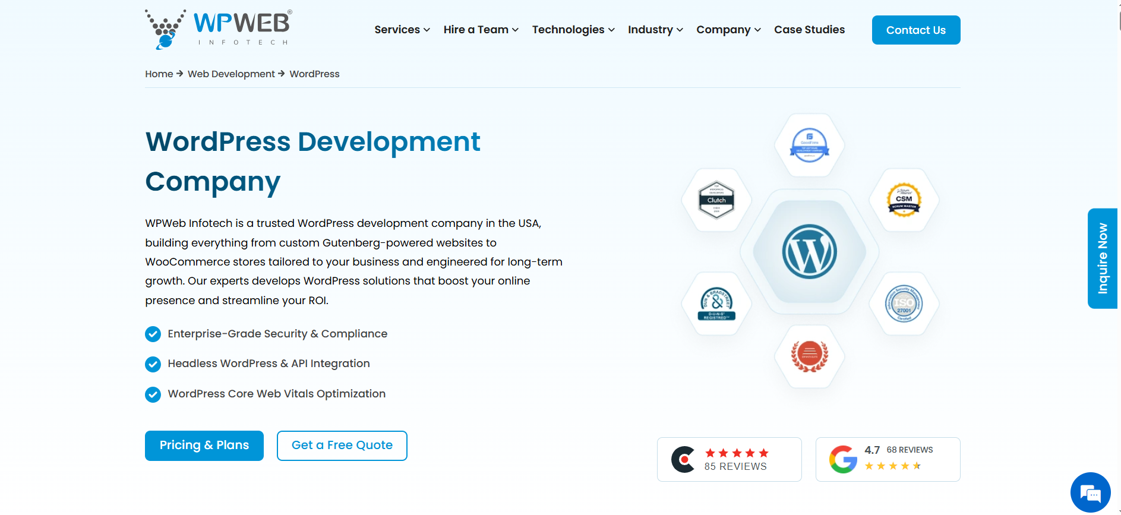Click the checkmark beside Headless WordPress
1121x515 pixels.
pyautogui.click(x=153, y=364)
